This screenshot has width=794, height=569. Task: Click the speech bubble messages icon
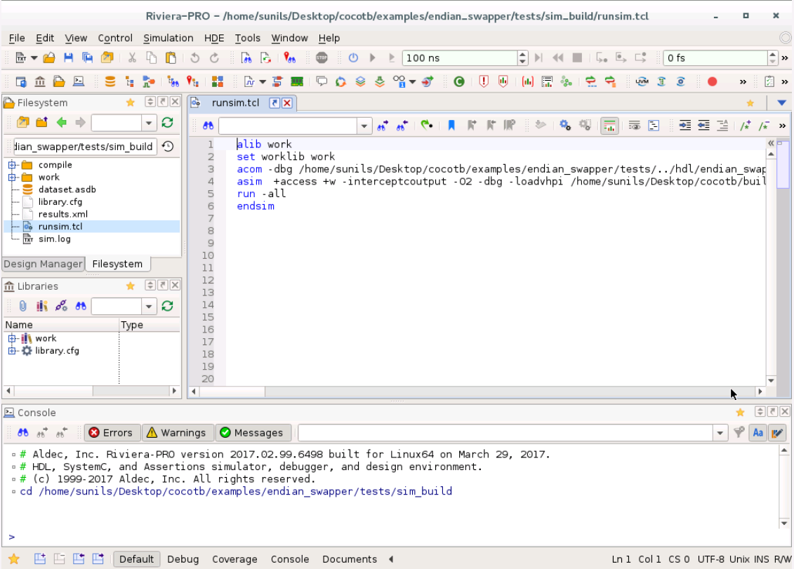coord(322,81)
